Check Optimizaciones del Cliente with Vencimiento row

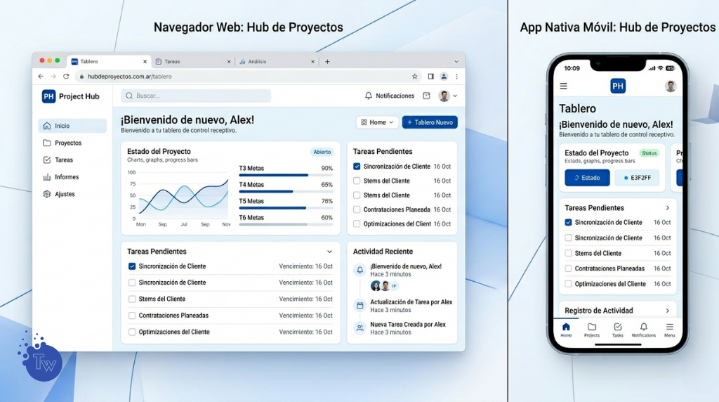[x=132, y=332]
